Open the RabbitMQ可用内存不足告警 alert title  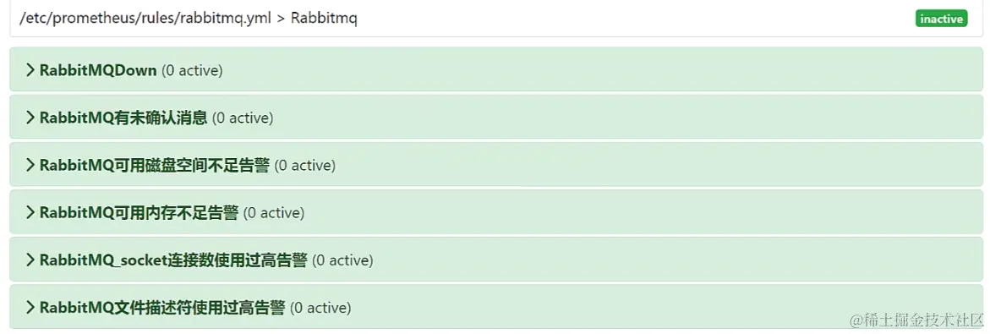click(139, 212)
